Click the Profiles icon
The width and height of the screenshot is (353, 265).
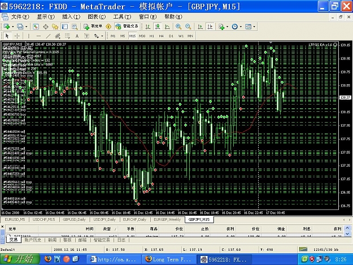coord(20,27)
